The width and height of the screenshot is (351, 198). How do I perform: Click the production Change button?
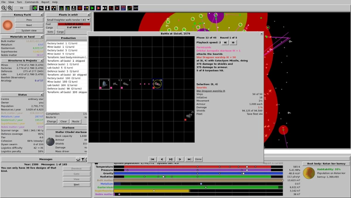pos(51,121)
